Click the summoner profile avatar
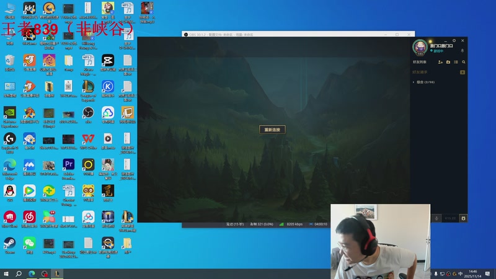 tap(420, 47)
